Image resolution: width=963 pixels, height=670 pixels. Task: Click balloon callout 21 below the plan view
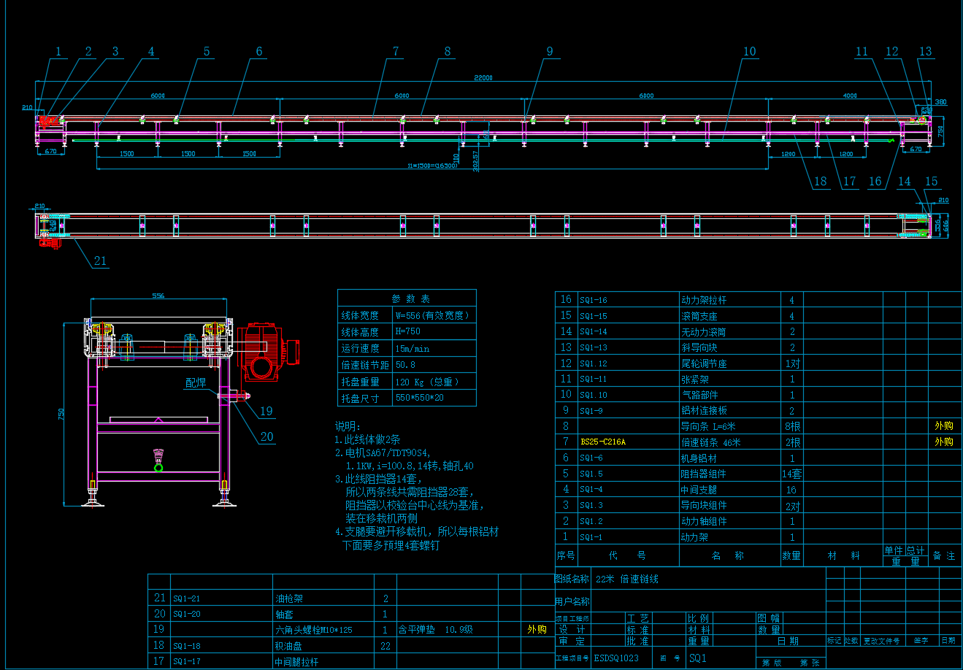[x=100, y=261]
